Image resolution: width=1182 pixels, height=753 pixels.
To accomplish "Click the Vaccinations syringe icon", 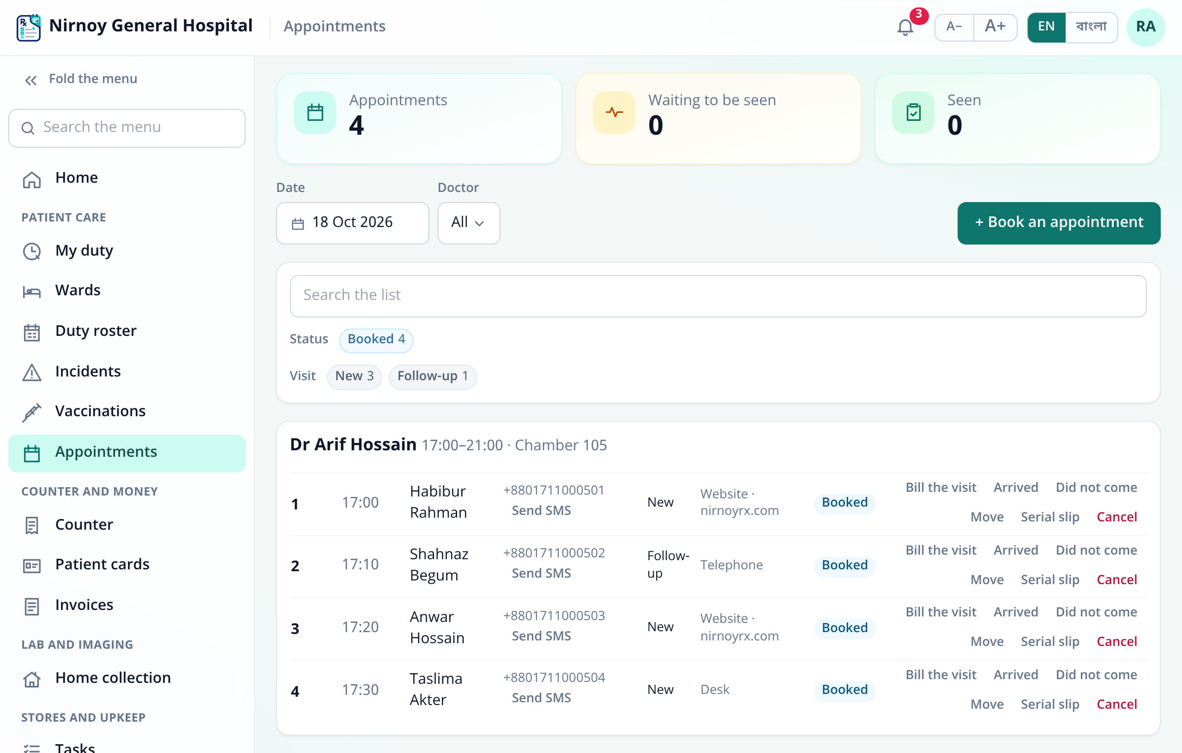I will click(x=32, y=412).
